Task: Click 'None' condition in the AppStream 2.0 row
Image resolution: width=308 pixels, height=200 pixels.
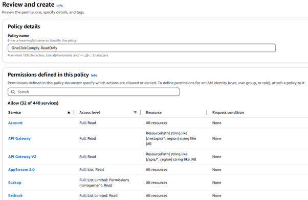Action: 216,169
